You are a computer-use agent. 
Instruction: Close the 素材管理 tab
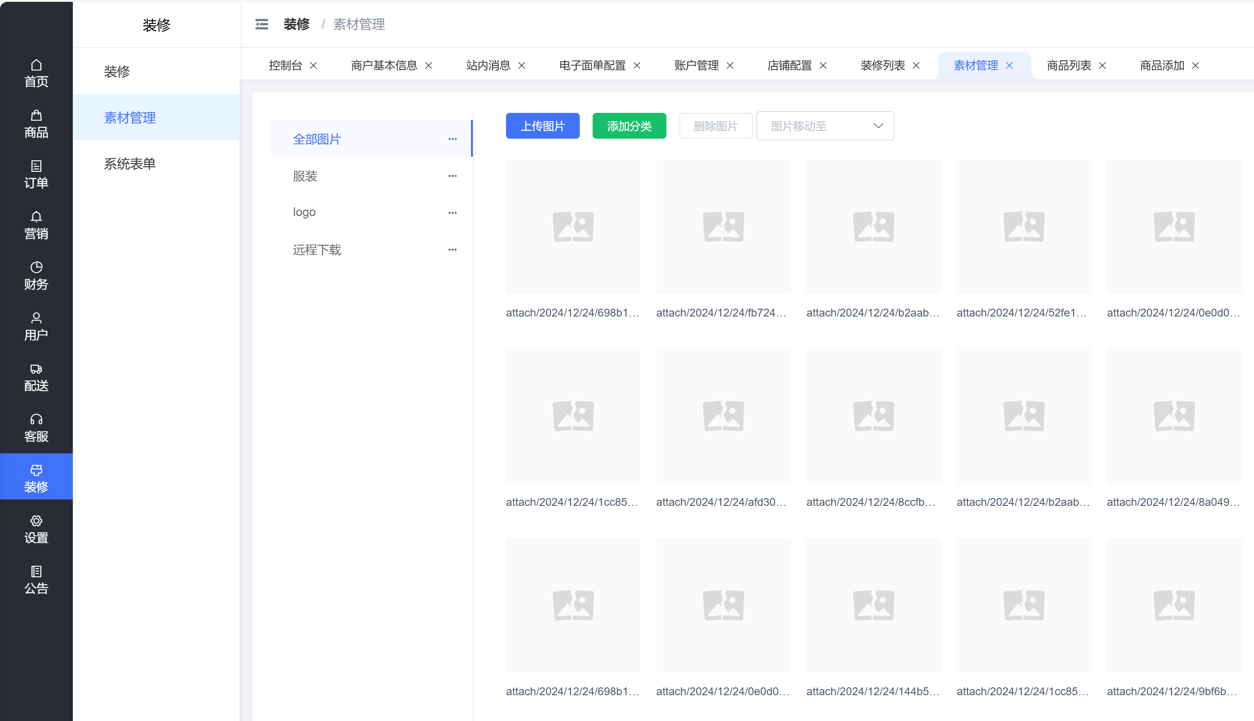click(x=1010, y=65)
